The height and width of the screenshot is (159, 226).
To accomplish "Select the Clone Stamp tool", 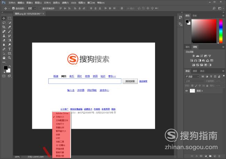I will [x=4, y=36].
